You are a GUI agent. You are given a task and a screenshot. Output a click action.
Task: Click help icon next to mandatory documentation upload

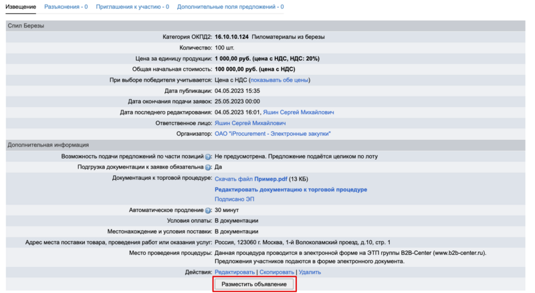click(208, 167)
